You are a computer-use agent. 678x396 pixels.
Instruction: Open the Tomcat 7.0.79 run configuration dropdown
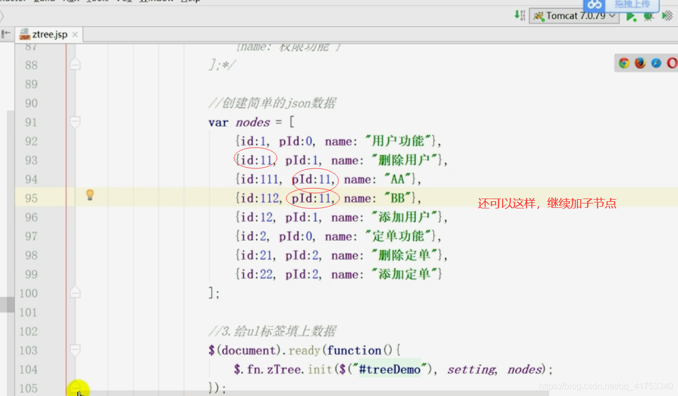(x=574, y=16)
